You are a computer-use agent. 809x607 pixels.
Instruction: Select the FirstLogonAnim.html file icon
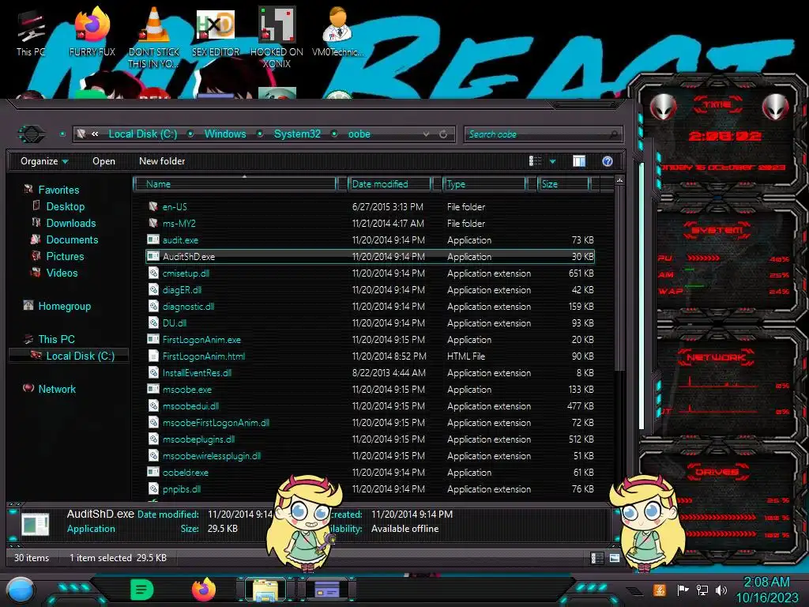[153, 356]
